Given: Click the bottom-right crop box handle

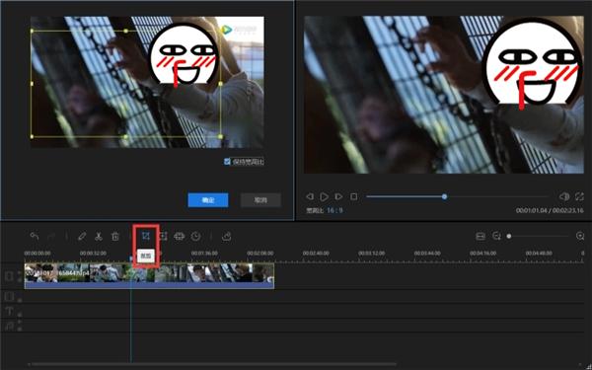Looking at the screenshot, I should (220, 137).
